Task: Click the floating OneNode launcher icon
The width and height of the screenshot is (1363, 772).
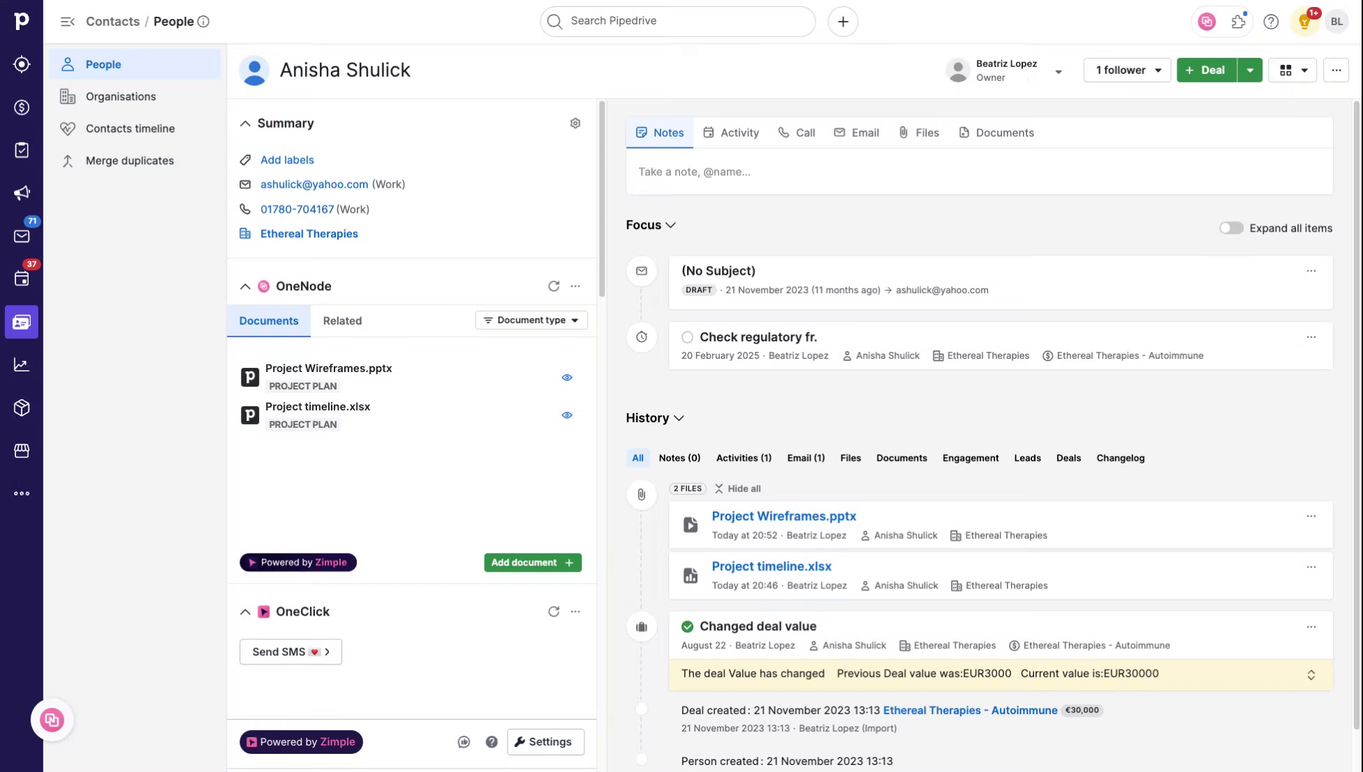Action: [52, 720]
